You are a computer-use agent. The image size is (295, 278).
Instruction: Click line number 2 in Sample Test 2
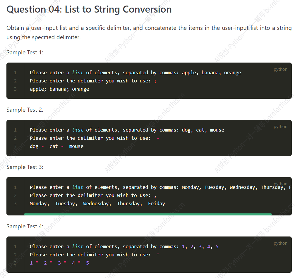15,138
